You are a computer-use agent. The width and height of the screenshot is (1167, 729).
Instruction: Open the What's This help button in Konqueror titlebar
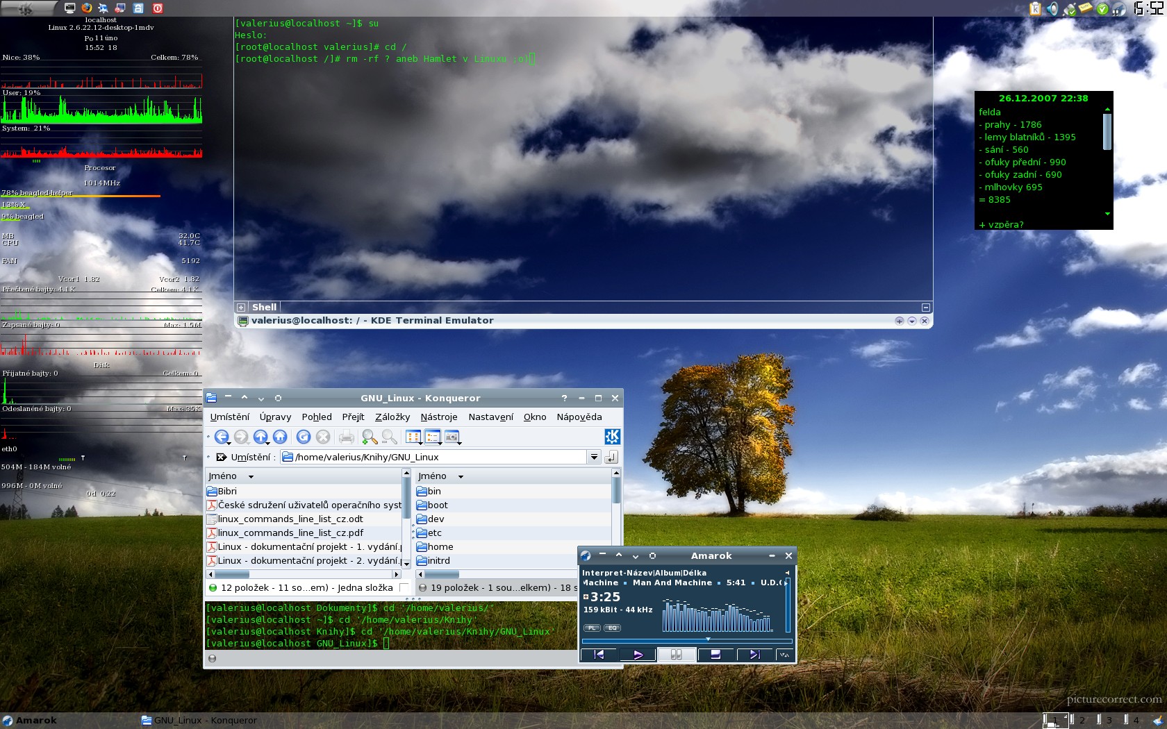(x=564, y=398)
